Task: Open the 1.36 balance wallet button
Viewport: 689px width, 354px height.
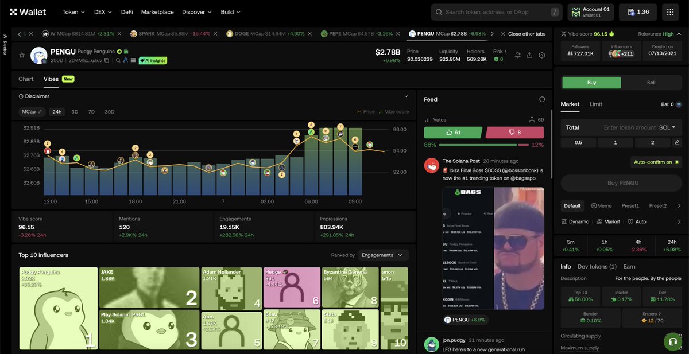Action: tap(638, 12)
